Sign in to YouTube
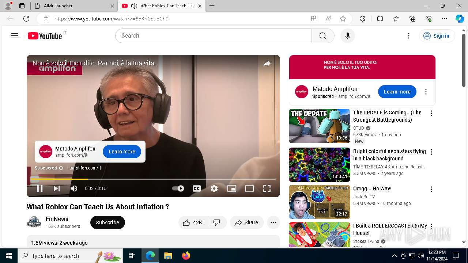This screenshot has height=263, width=468. [437, 36]
